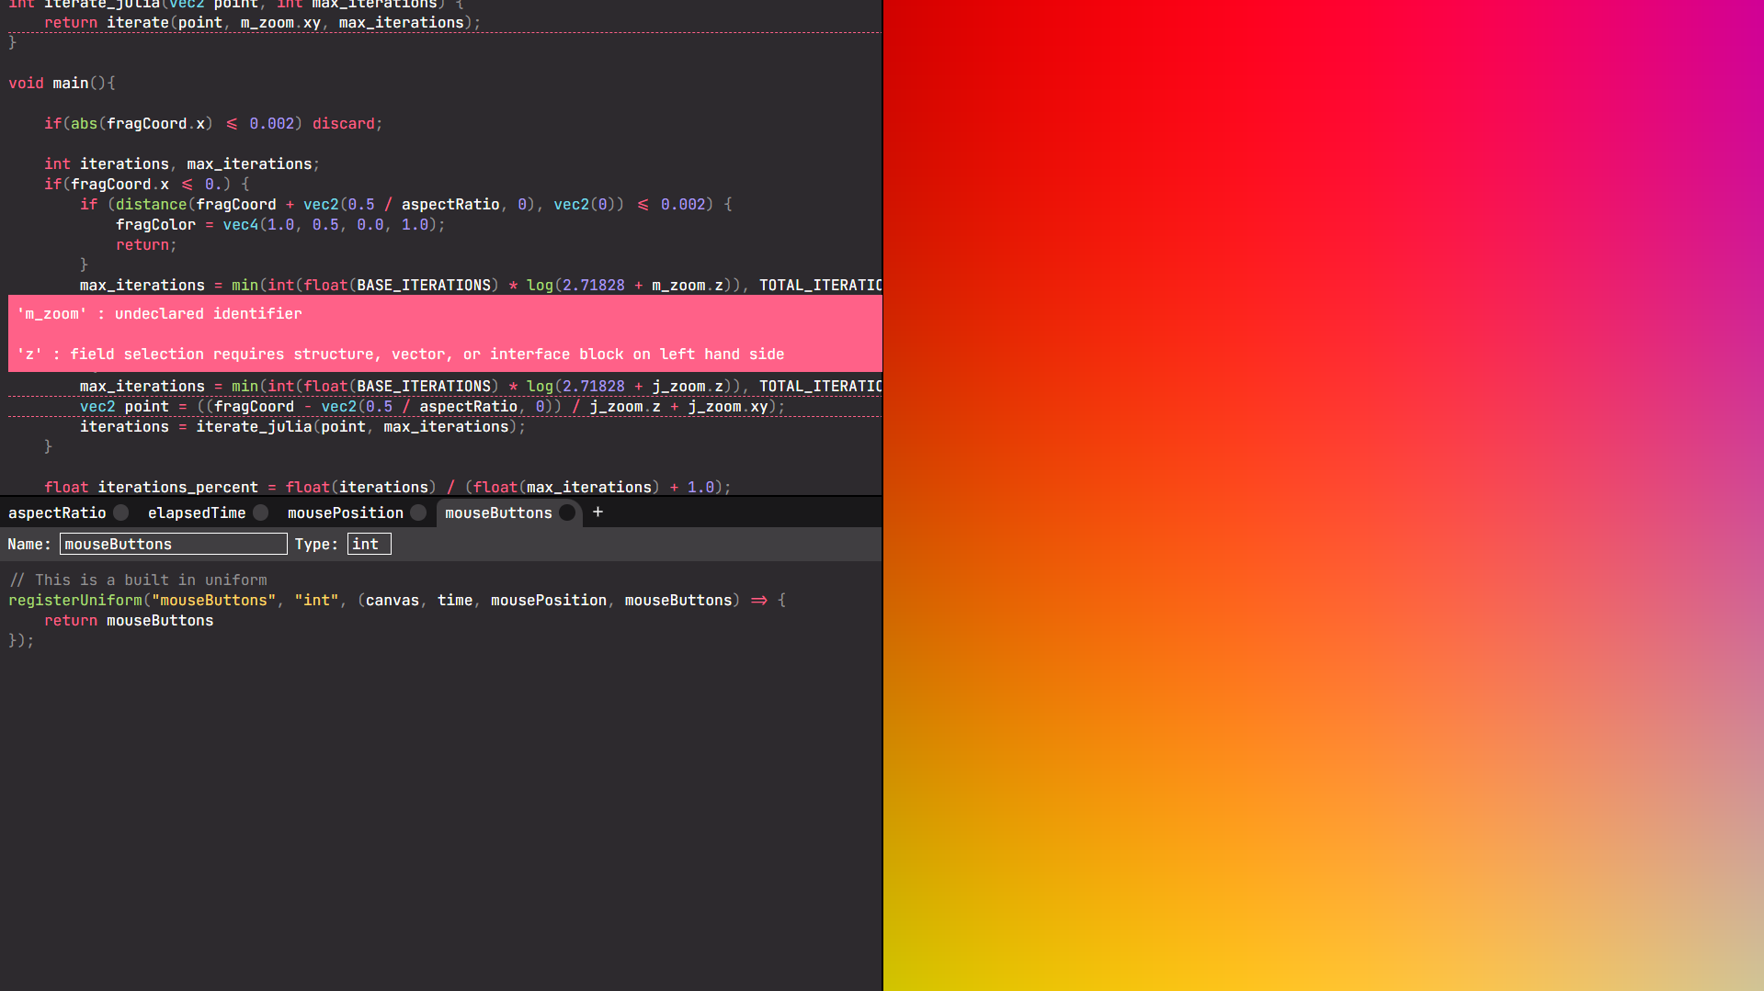Click the plus icon to add a uniform

pyautogui.click(x=597, y=512)
